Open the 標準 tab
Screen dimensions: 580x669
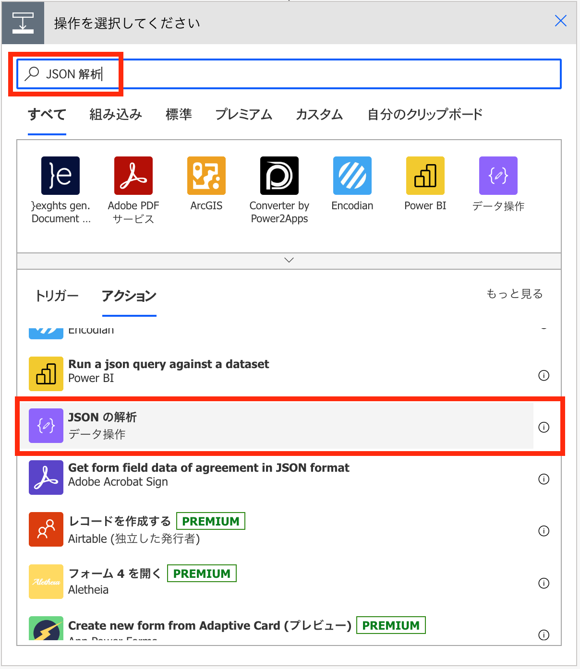(x=179, y=114)
